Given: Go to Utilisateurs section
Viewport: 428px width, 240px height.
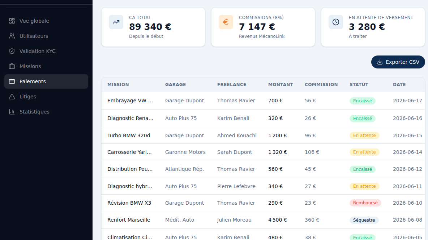Looking at the screenshot, I should 46,36.
